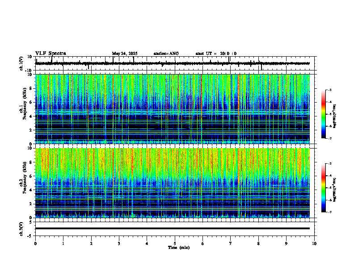Click the 'ch.1(V)' waveform axis label
This screenshot has width=354, height=273.
(x=21, y=63)
